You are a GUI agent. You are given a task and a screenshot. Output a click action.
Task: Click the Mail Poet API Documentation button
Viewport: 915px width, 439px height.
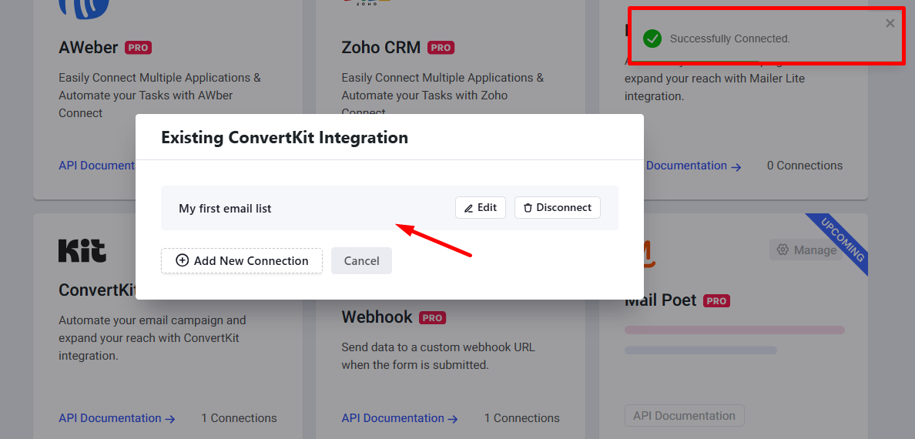pyautogui.click(x=684, y=416)
